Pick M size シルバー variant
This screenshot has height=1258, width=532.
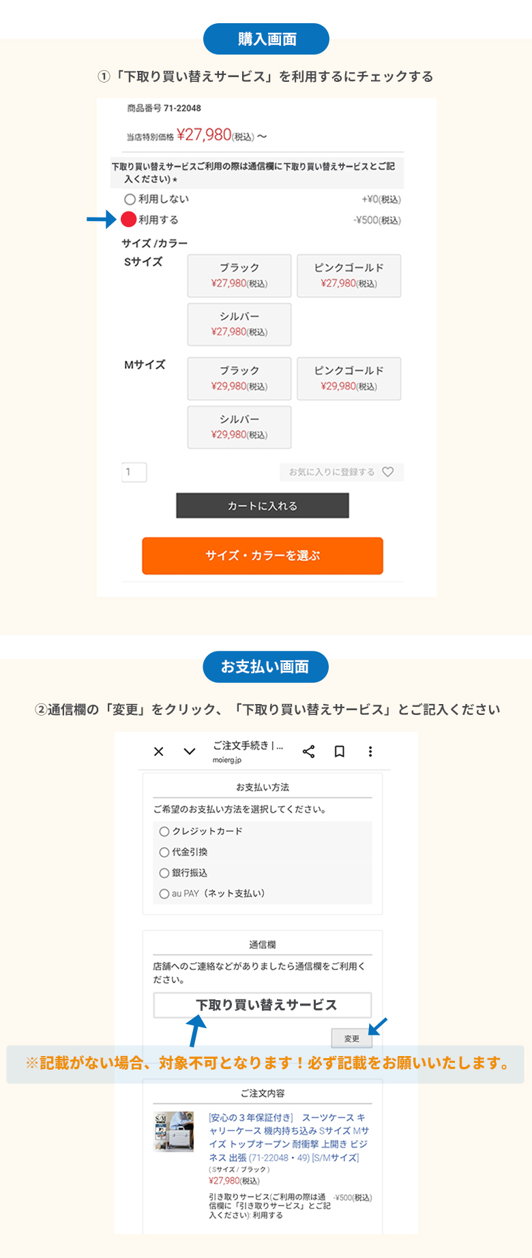click(239, 427)
